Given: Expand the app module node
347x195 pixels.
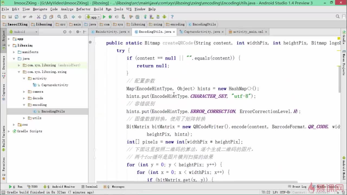Looking at the screenshot, I should (x=9, y=39).
